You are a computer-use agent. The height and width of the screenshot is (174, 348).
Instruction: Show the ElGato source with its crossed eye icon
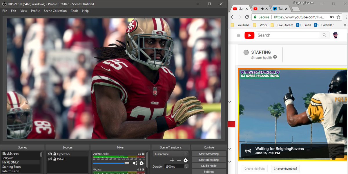(x=50, y=159)
